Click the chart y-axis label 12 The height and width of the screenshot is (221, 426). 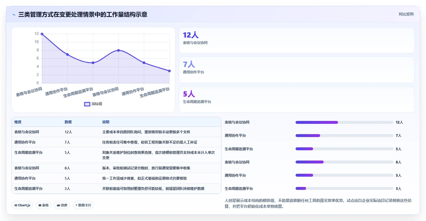pos(37,34)
